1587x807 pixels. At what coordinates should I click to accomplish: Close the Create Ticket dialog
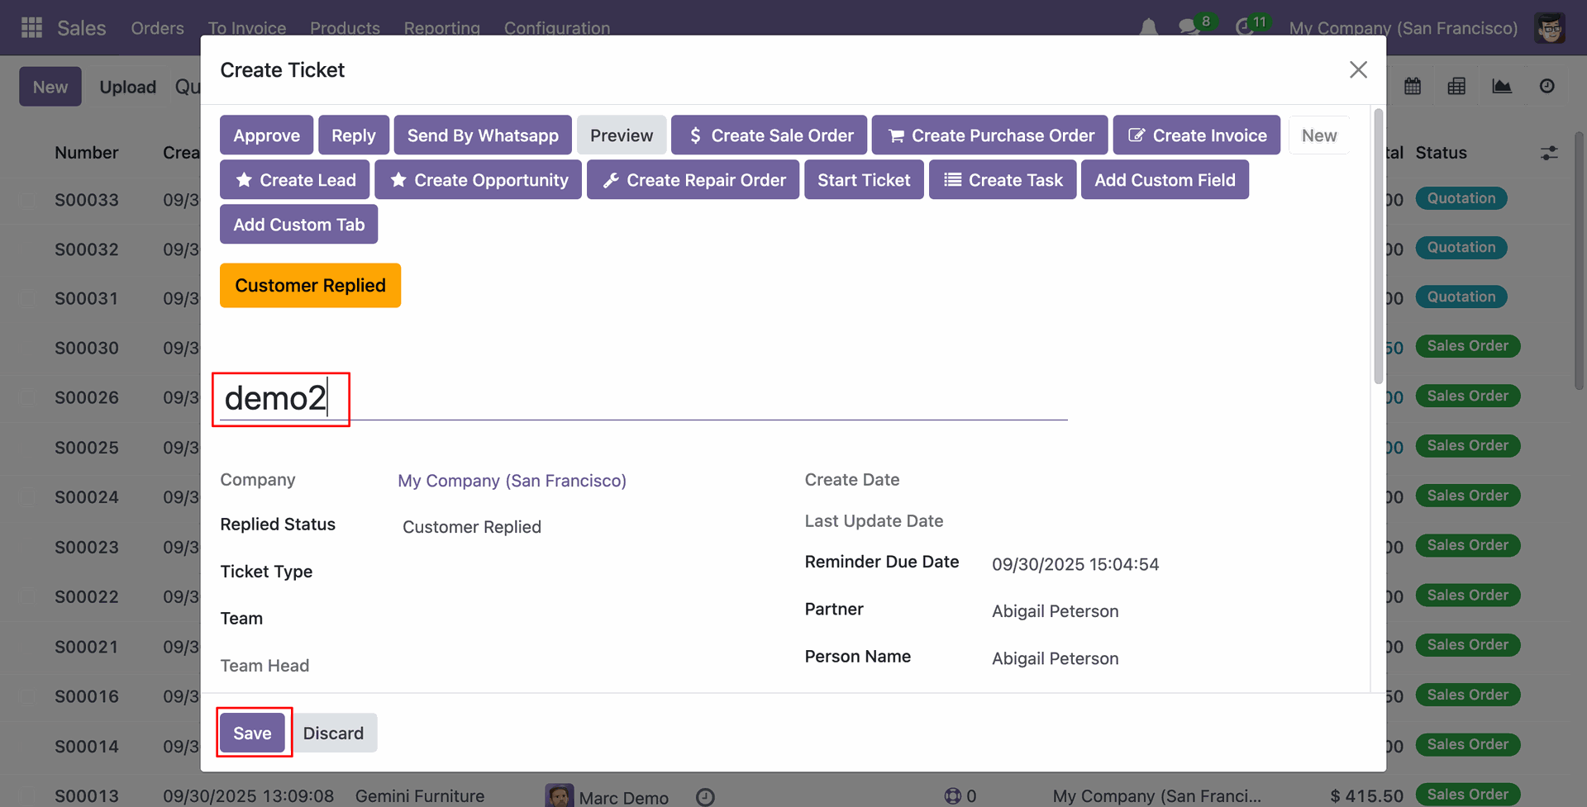pos(1358,70)
